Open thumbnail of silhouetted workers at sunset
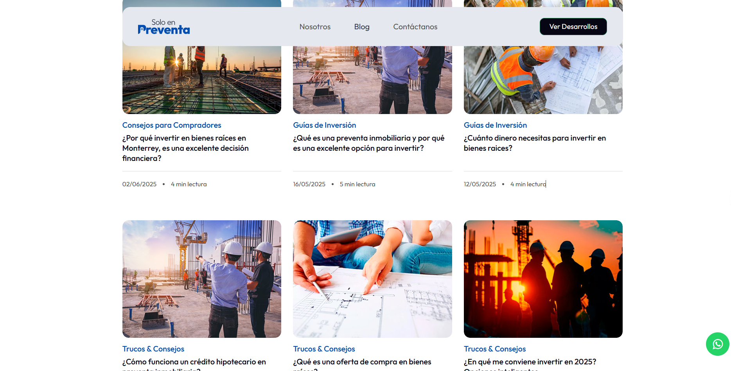Screen dimensions: 731x371 click(543, 279)
